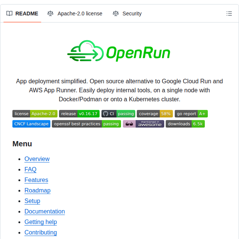
Task: Click the openssf best practices badge
Action: coord(86,124)
